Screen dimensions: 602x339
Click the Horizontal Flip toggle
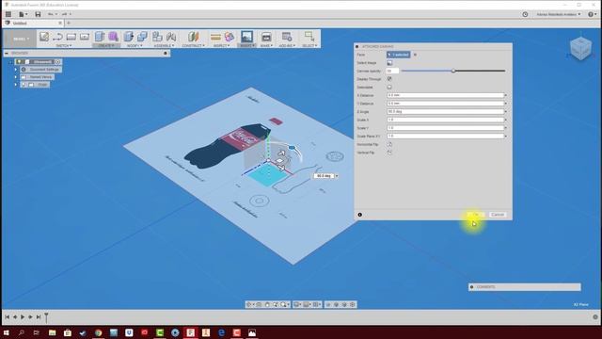pyautogui.click(x=389, y=144)
